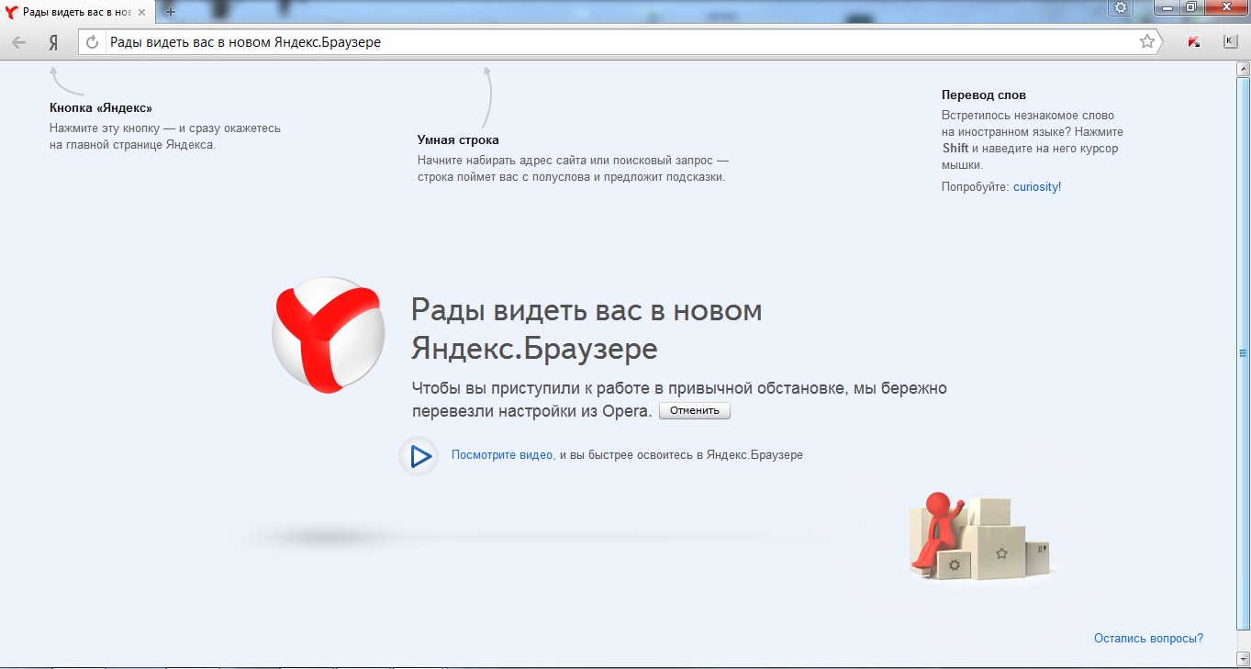Click the scrollbar down arrow

coord(1244,659)
